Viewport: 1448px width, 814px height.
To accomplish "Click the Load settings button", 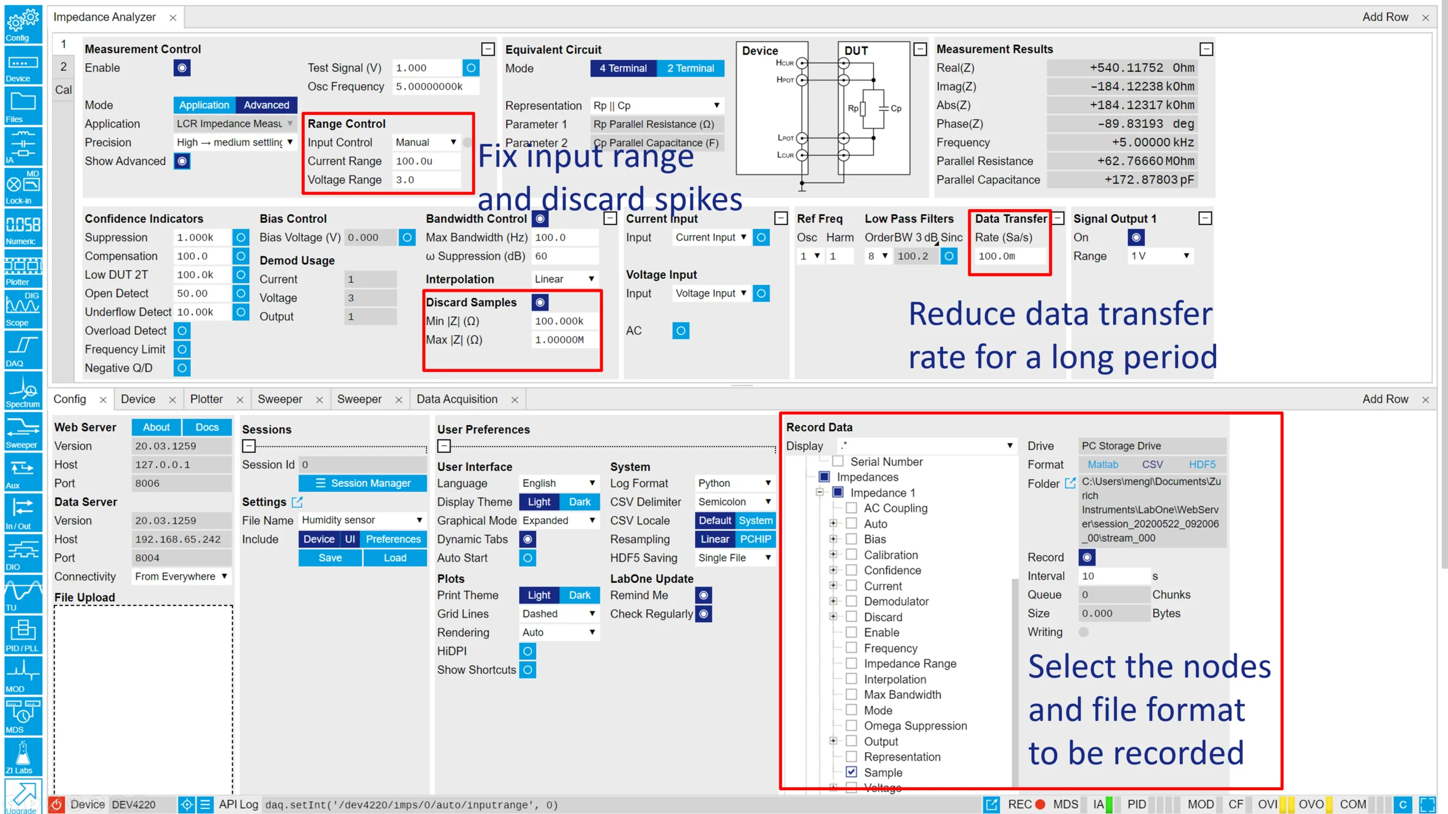I will tap(395, 558).
